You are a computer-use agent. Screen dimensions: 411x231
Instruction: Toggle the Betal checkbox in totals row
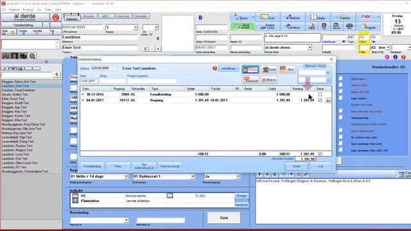click(320, 154)
